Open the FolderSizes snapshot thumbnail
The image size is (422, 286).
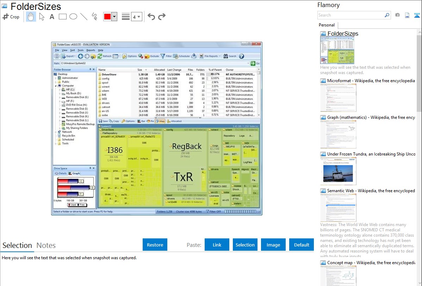pos(337,50)
